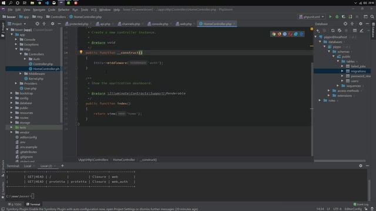This screenshot has height=211, width=376.
Task: Collapse all nodes in the Project panel
Action: (x=44, y=23)
